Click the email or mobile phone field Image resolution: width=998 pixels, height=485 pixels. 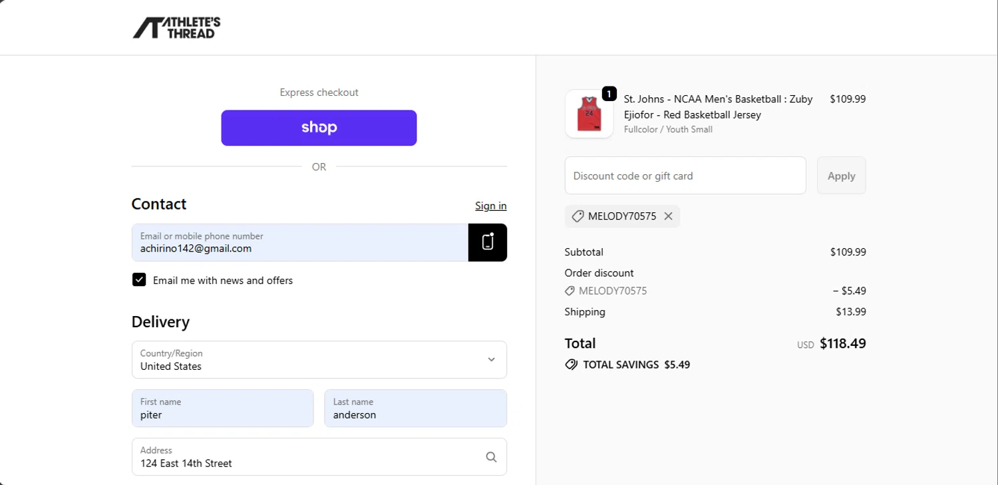300,242
